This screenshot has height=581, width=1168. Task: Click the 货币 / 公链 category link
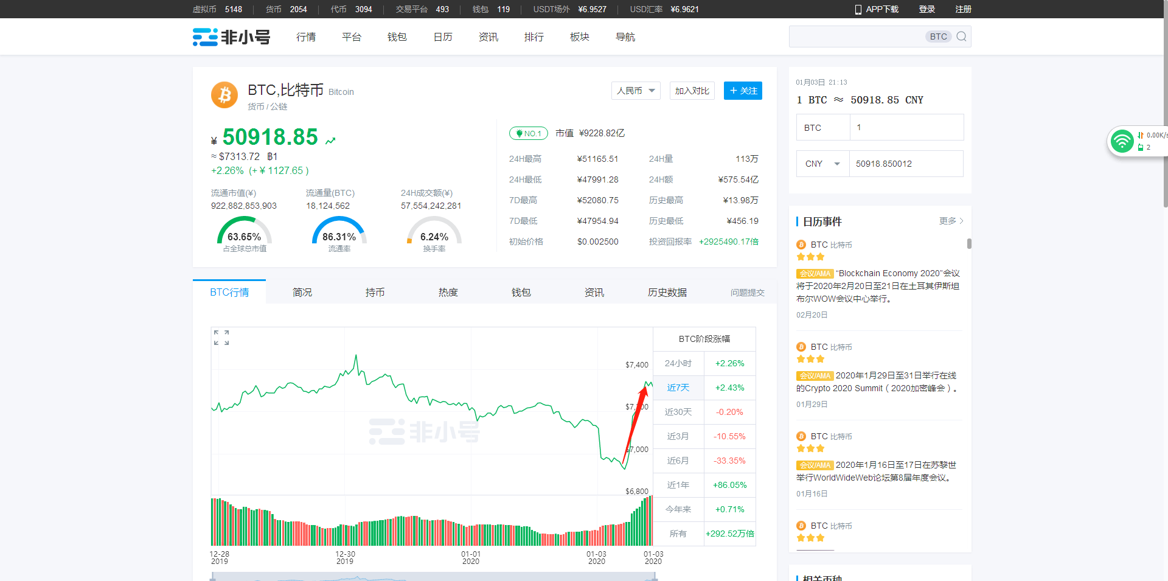[267, 106]
